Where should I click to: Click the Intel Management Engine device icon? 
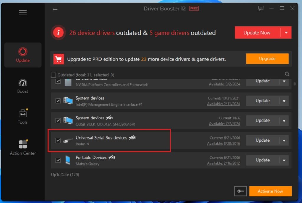coord(68,101)
